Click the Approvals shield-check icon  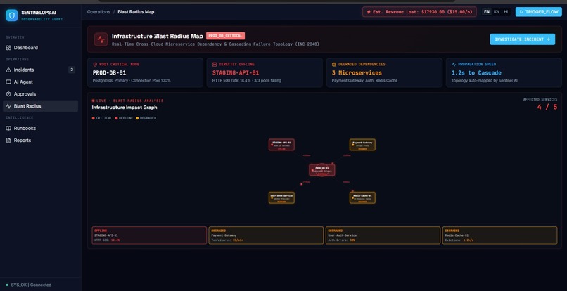[8, 94]
